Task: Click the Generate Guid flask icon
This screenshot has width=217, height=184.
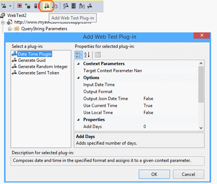Action: [x=14, y=60]
